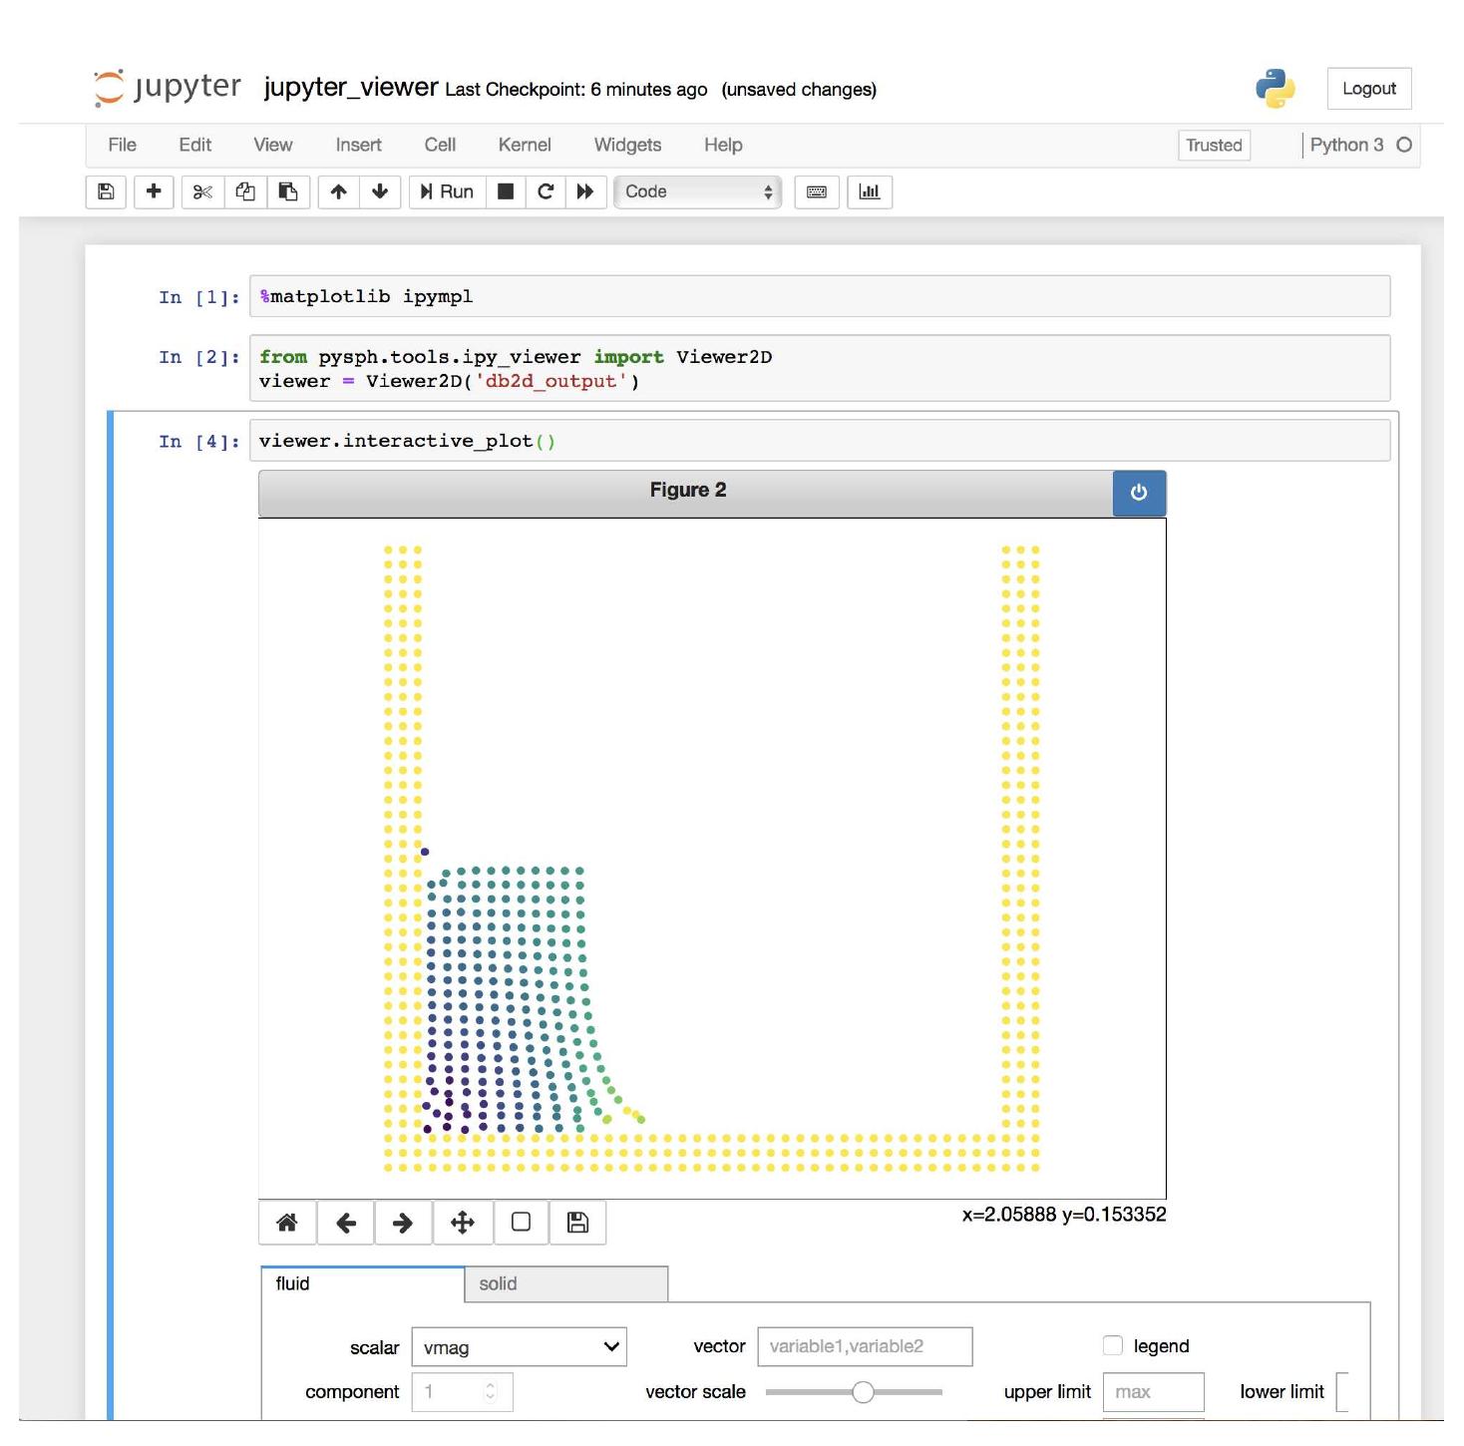This screenshot has height=1446, width=1464.
Task: Run the current cell with Run button
Action: click(448, 191)
